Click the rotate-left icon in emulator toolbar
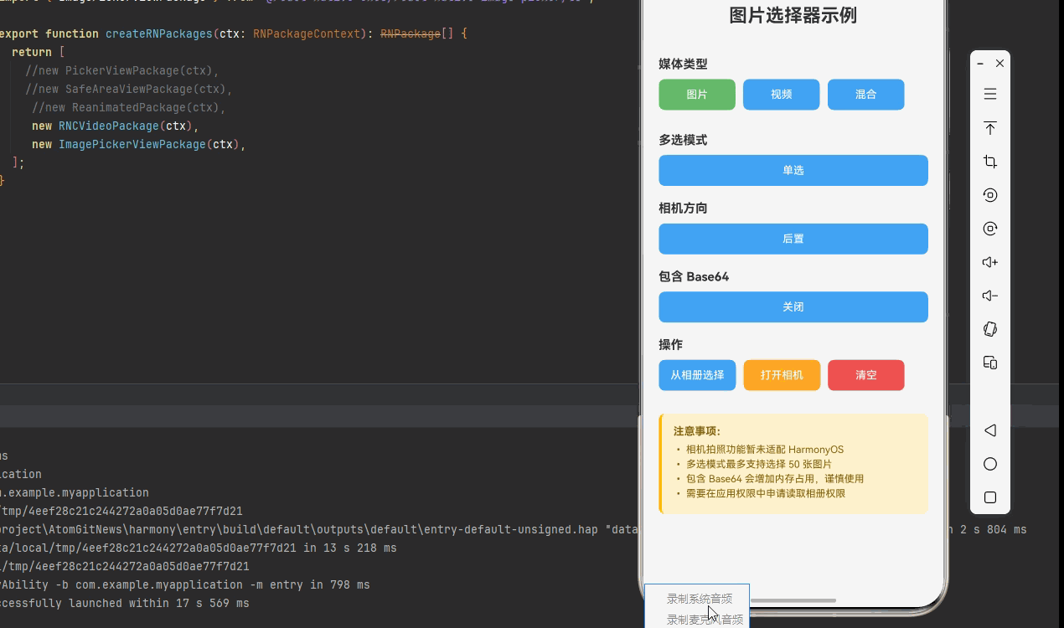Image resolution: width=1064 pixels, height=628 pixels. click(x=989, y=195)
